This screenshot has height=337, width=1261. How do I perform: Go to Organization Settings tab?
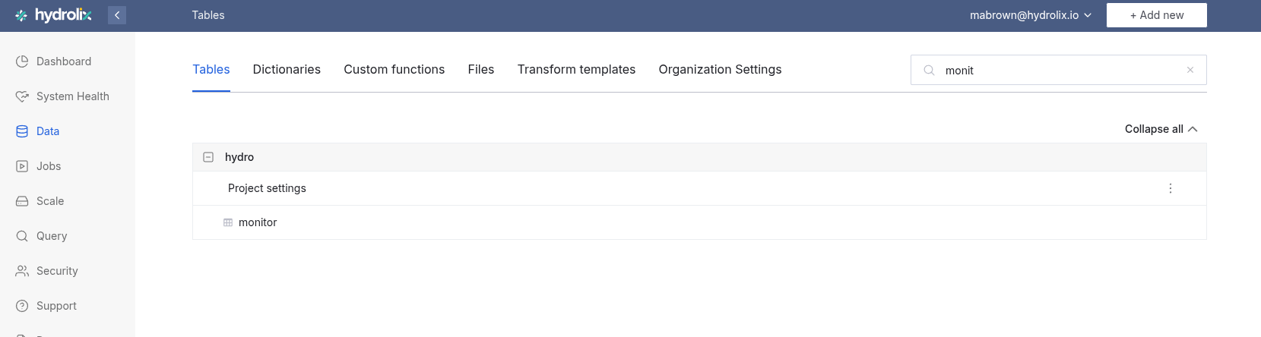(720, 70)
